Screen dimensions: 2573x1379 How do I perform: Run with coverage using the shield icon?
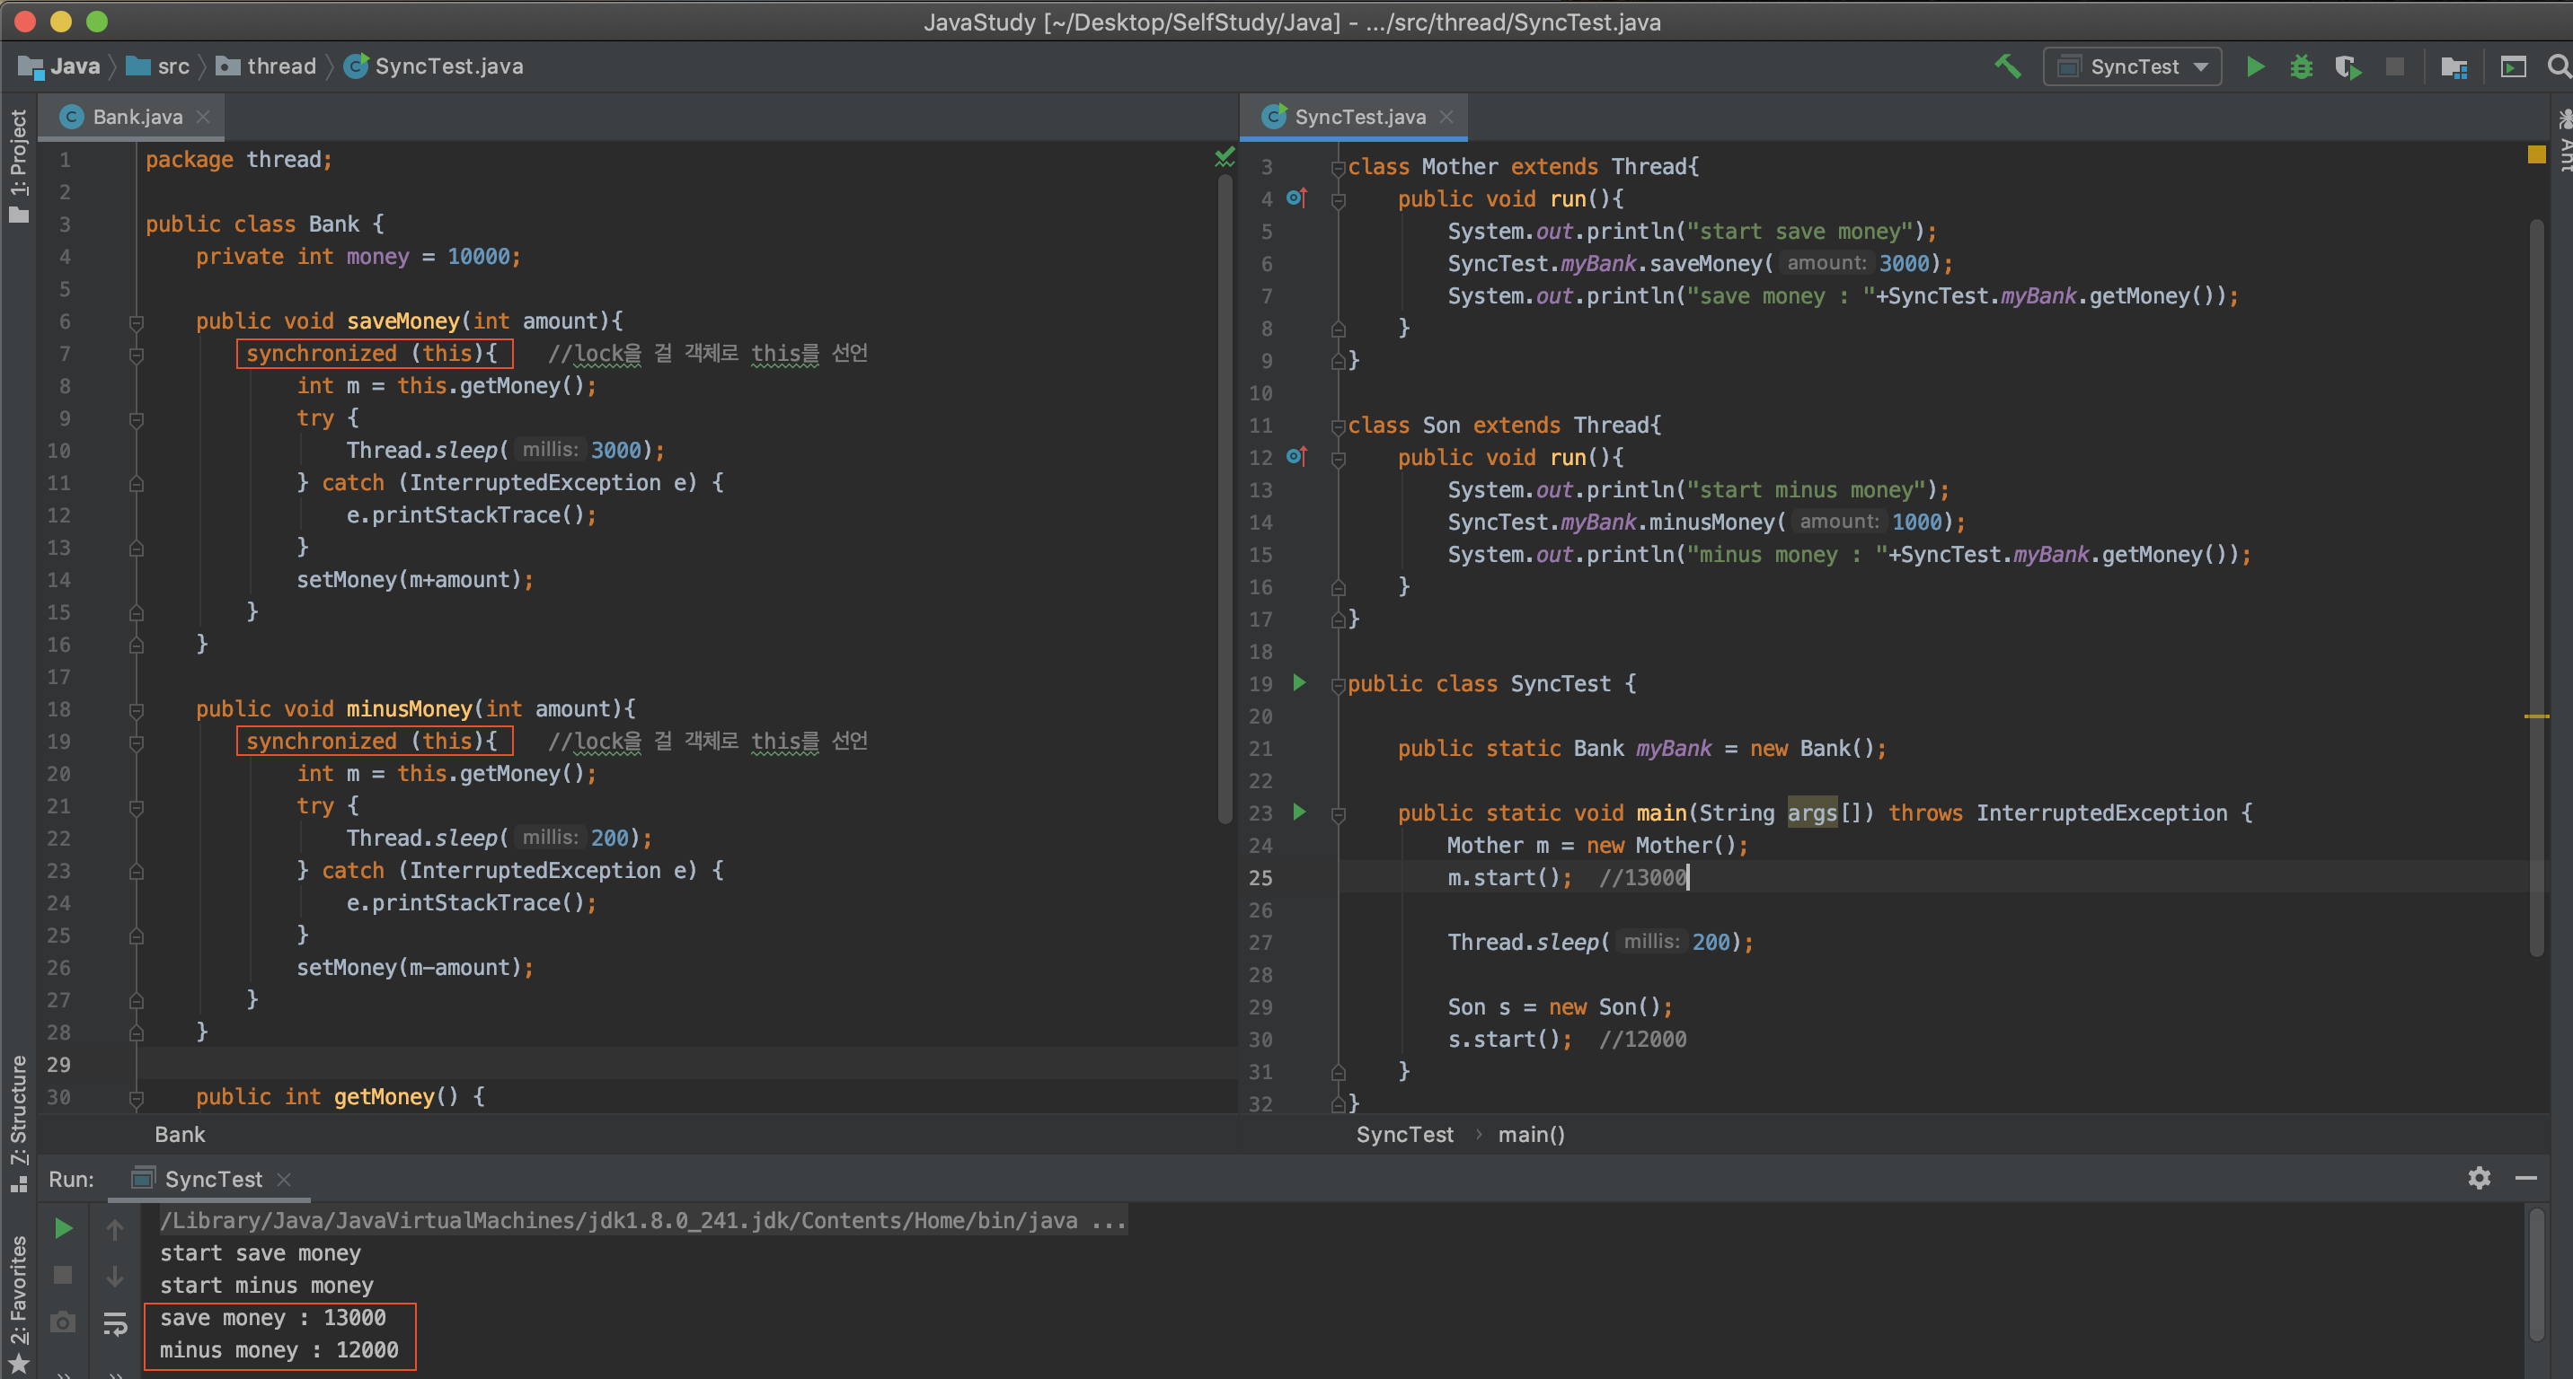(2348, 66)
